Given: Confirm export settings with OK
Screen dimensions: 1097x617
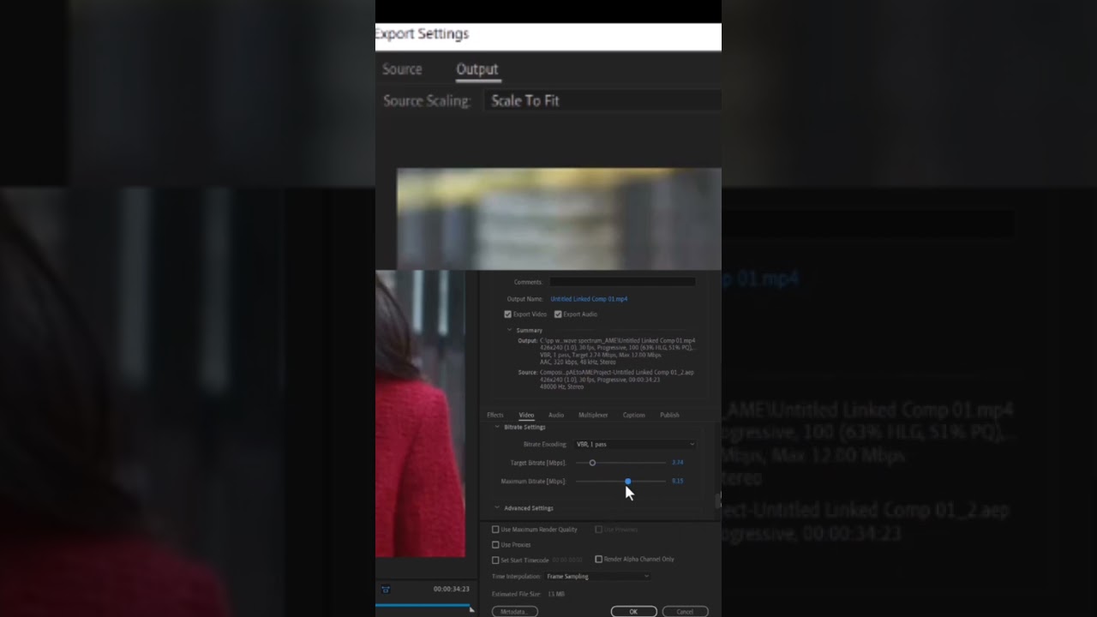Looking at the screenshot, I should point(633,612).
